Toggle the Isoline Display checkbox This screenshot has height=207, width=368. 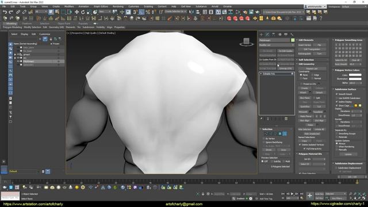point(337,102)
